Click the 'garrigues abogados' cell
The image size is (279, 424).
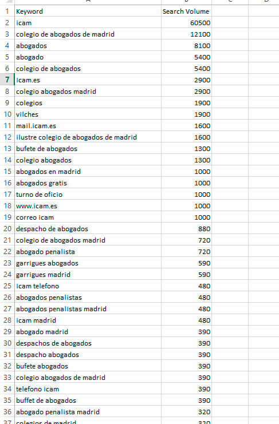pos(88,263)
